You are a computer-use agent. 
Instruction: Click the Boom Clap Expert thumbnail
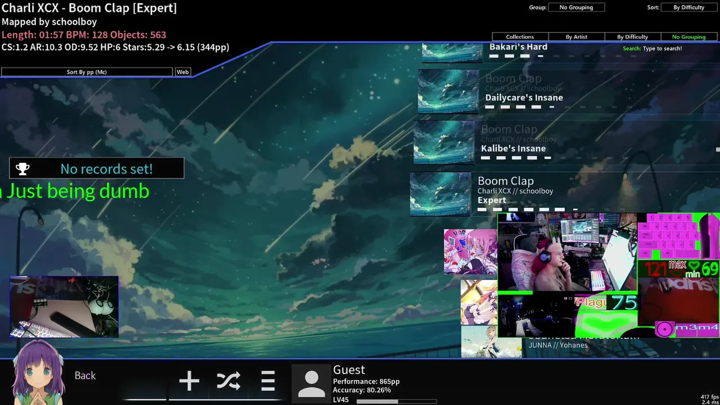(440, 193)
